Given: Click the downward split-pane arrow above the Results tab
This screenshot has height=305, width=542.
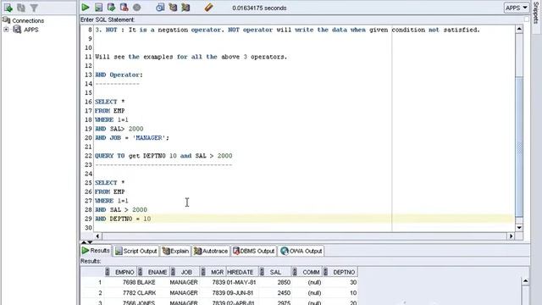Looking at the screenshot, I should click(90, 242).
